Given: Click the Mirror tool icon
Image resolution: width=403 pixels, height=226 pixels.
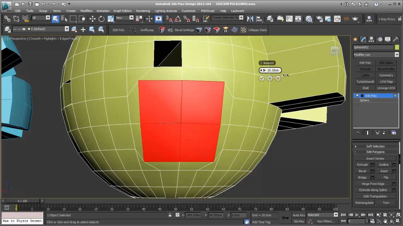Looking at the screenshot, I should coord(250,19).
